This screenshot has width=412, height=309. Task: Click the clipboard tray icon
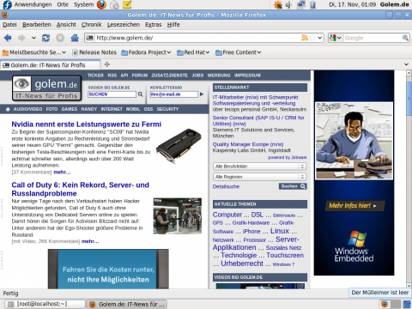(x=312, y=5)
